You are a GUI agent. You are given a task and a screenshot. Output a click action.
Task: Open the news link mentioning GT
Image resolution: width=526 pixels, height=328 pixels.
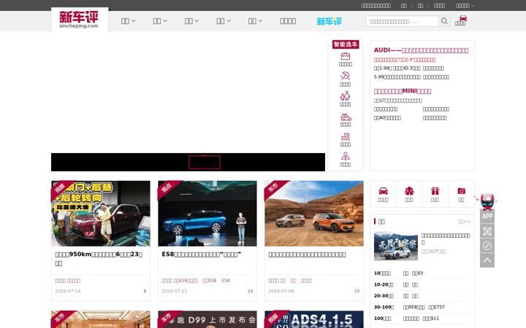point(398,101)
